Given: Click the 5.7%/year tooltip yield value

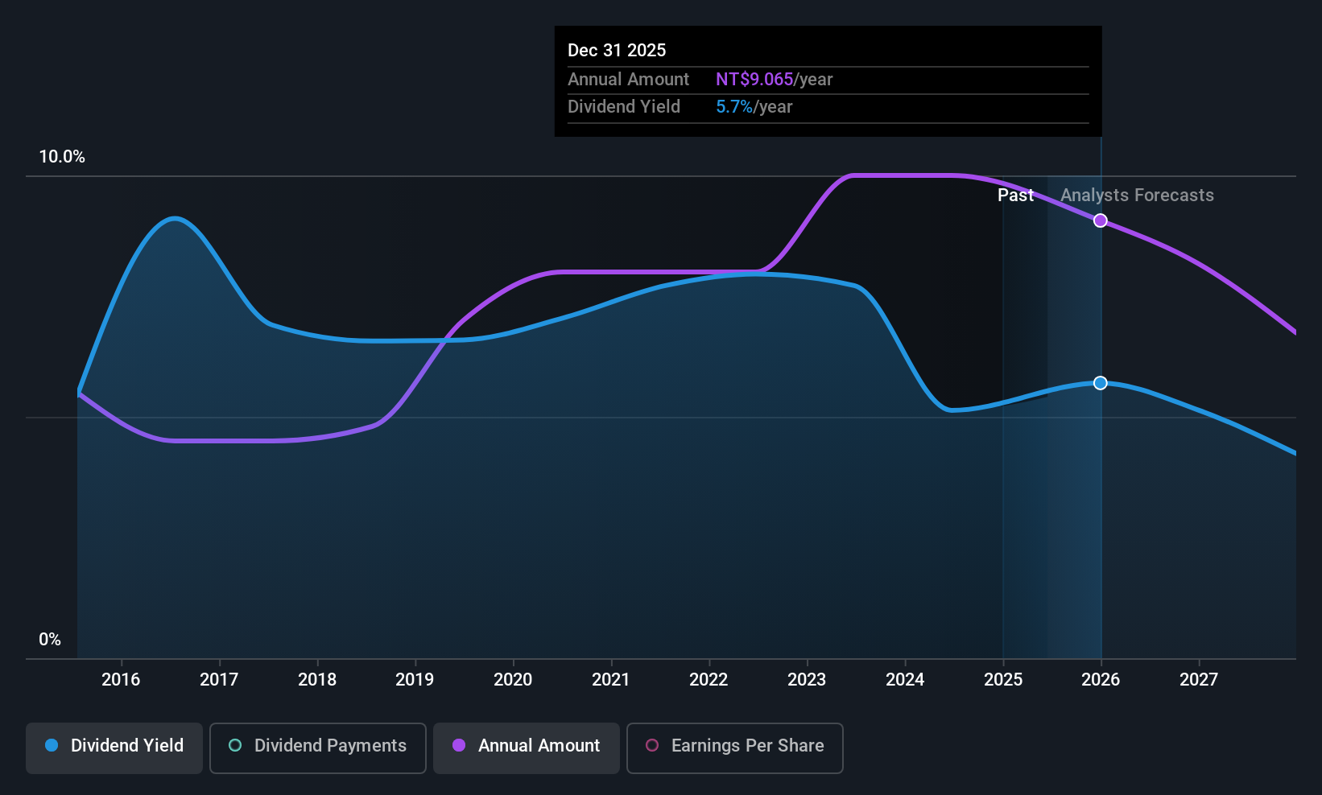Looking at the screenshot, I should pyautogui.click(x=754, y=107).
